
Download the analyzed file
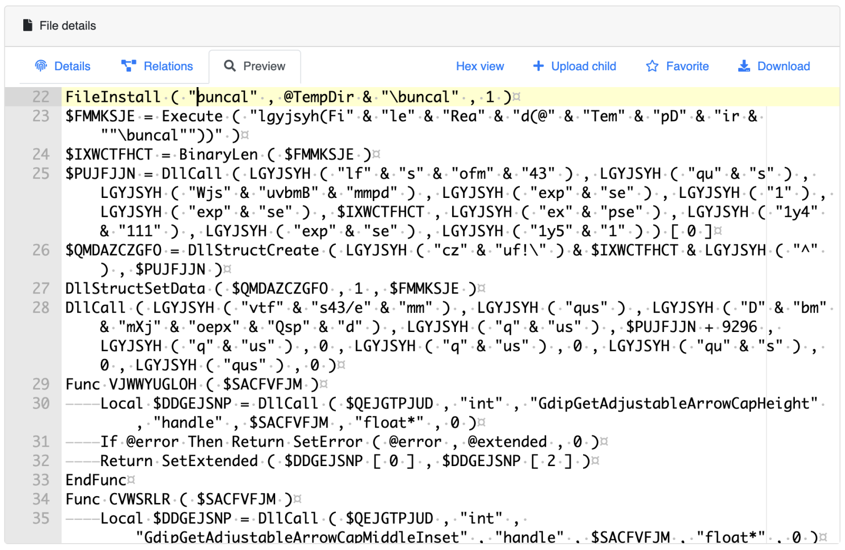pos(783,66)
